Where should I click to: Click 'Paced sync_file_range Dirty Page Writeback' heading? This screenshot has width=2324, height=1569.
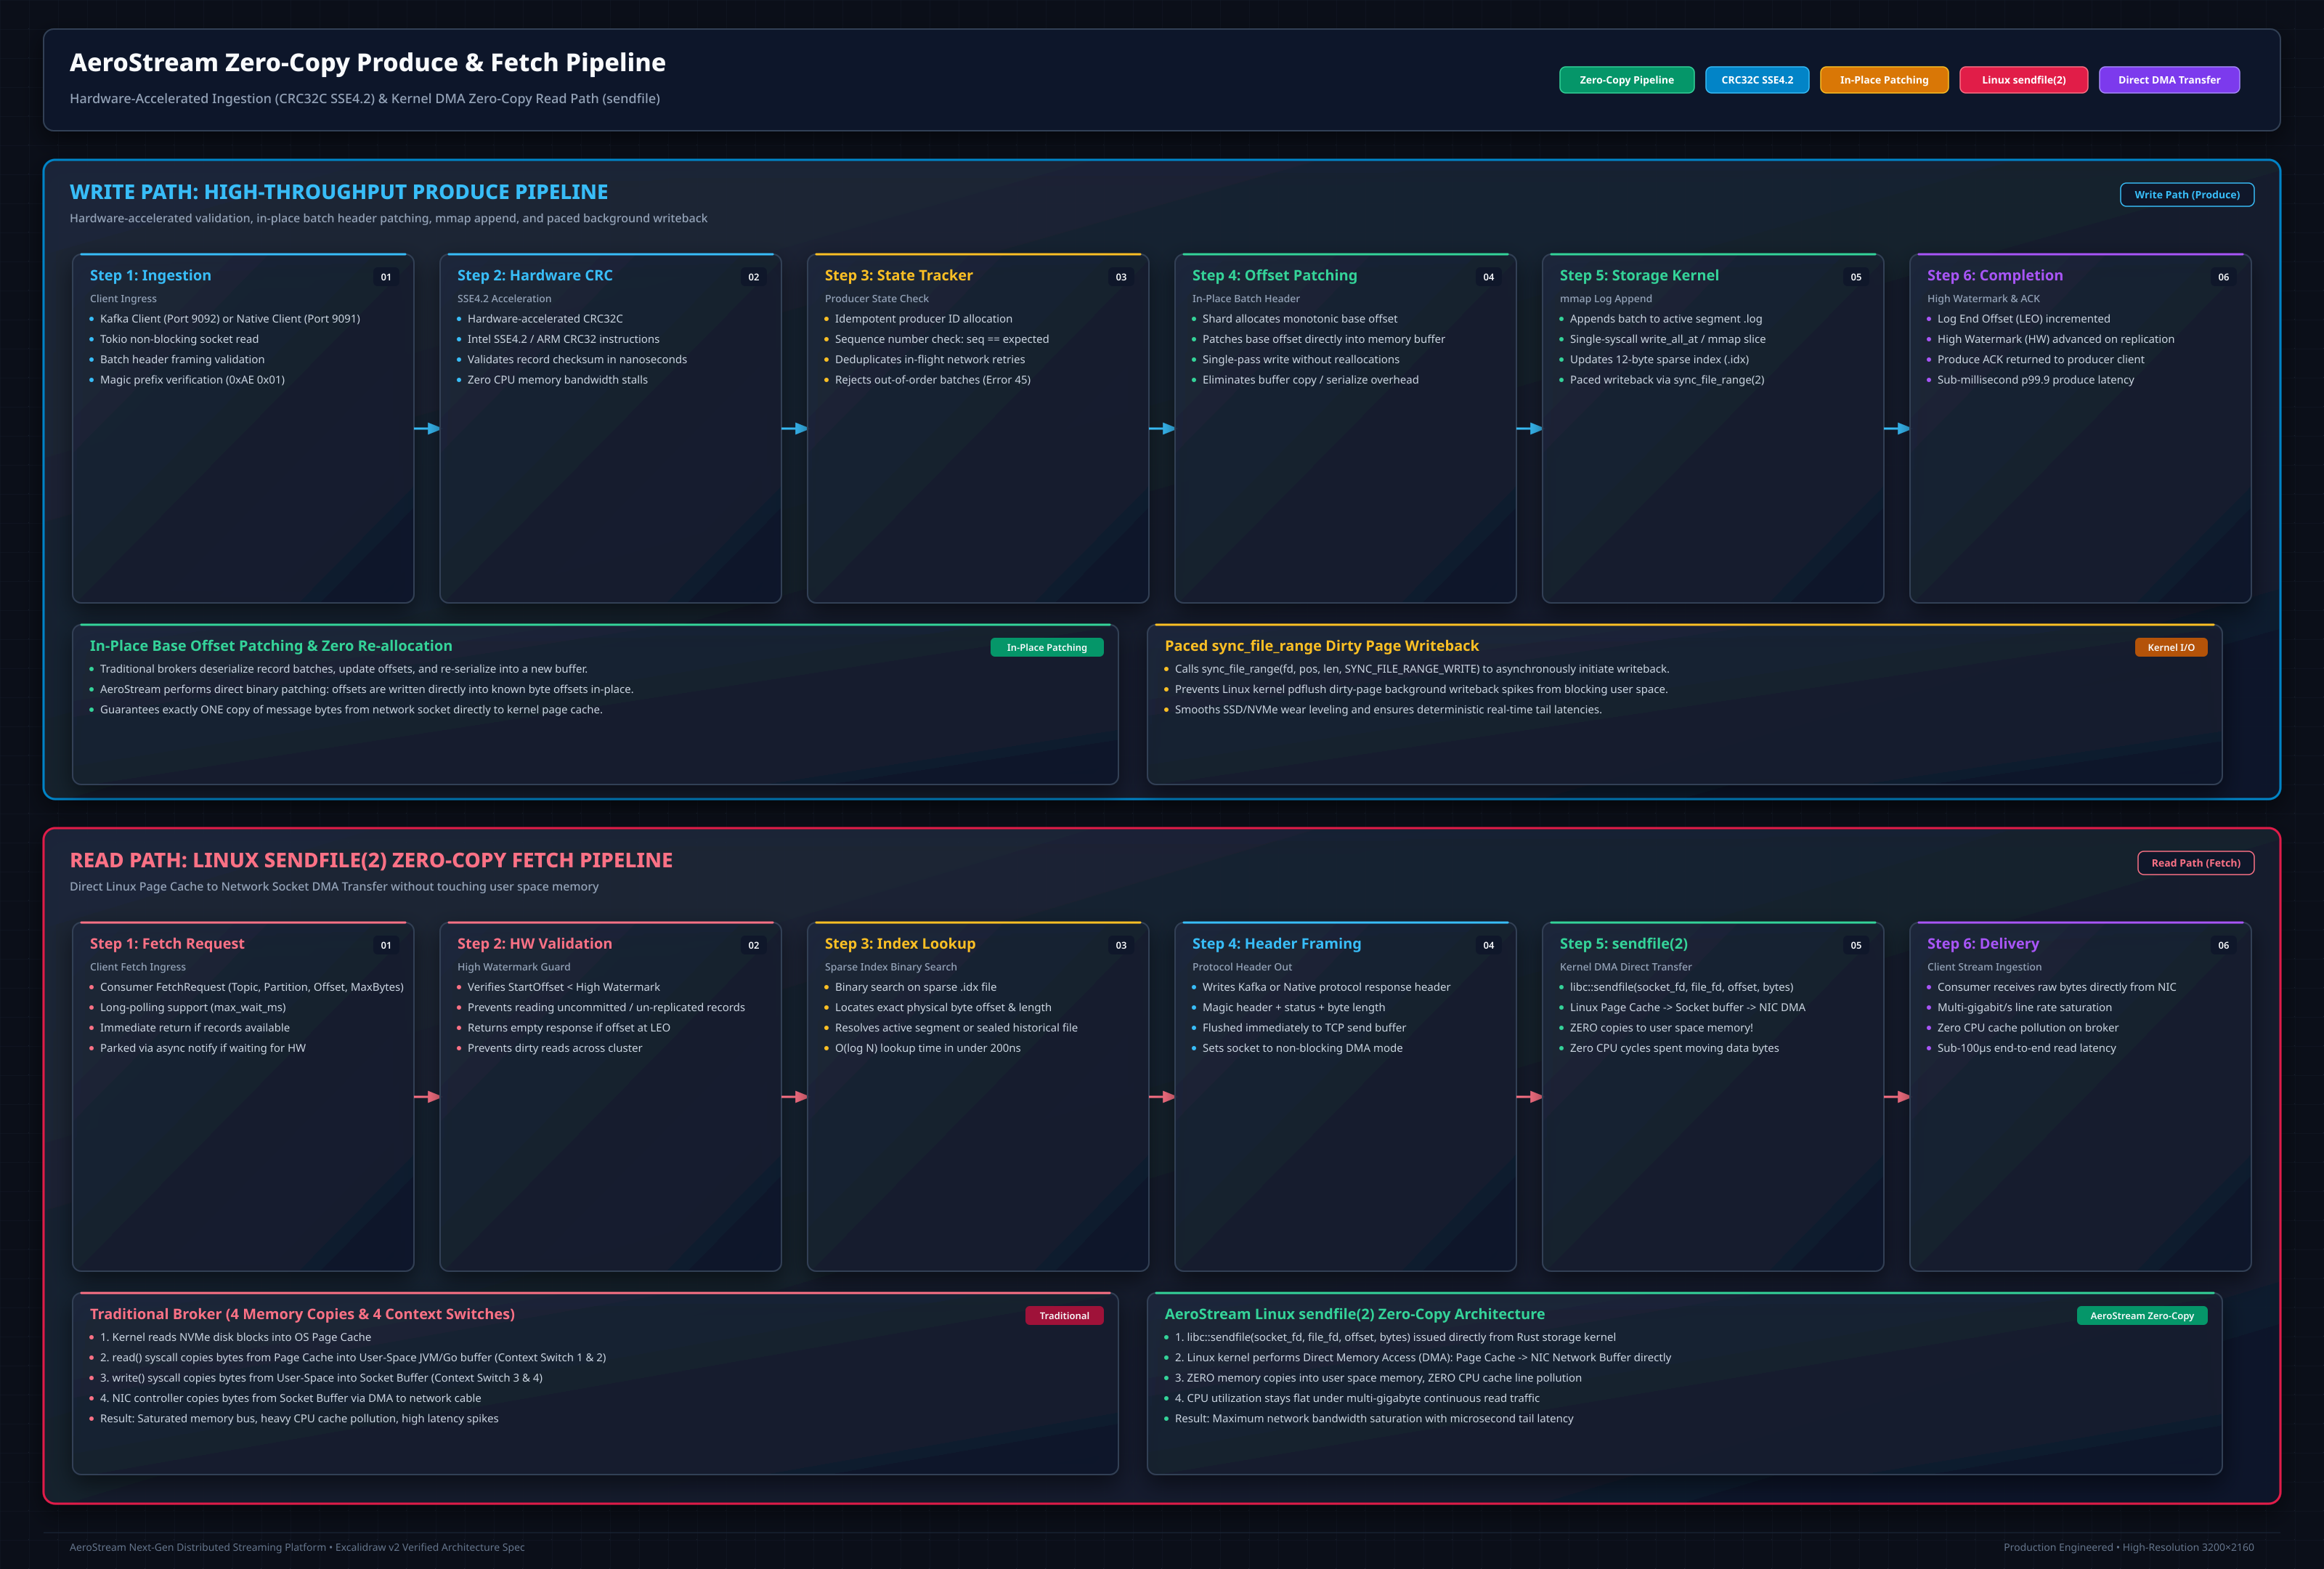point(1321,646)
